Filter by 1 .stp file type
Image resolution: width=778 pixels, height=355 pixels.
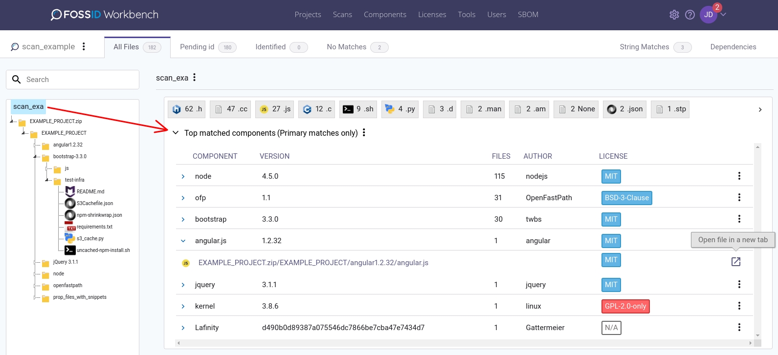click(670, 109)
